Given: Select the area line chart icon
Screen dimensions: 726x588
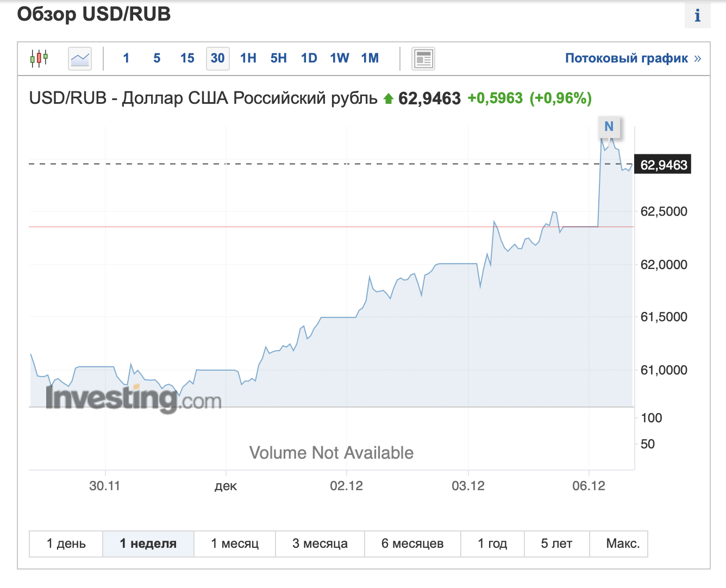Looking at the screenshot, I should pos(80,58).
